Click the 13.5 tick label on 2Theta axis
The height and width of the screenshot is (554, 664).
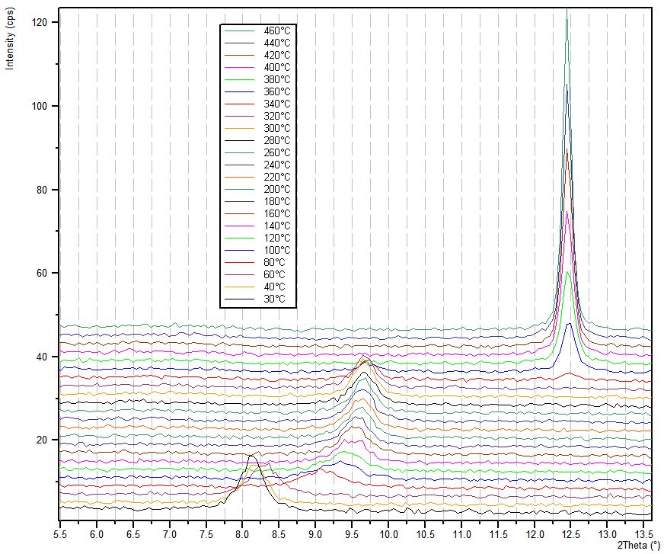pyautogui.click(x=643, y=535)
